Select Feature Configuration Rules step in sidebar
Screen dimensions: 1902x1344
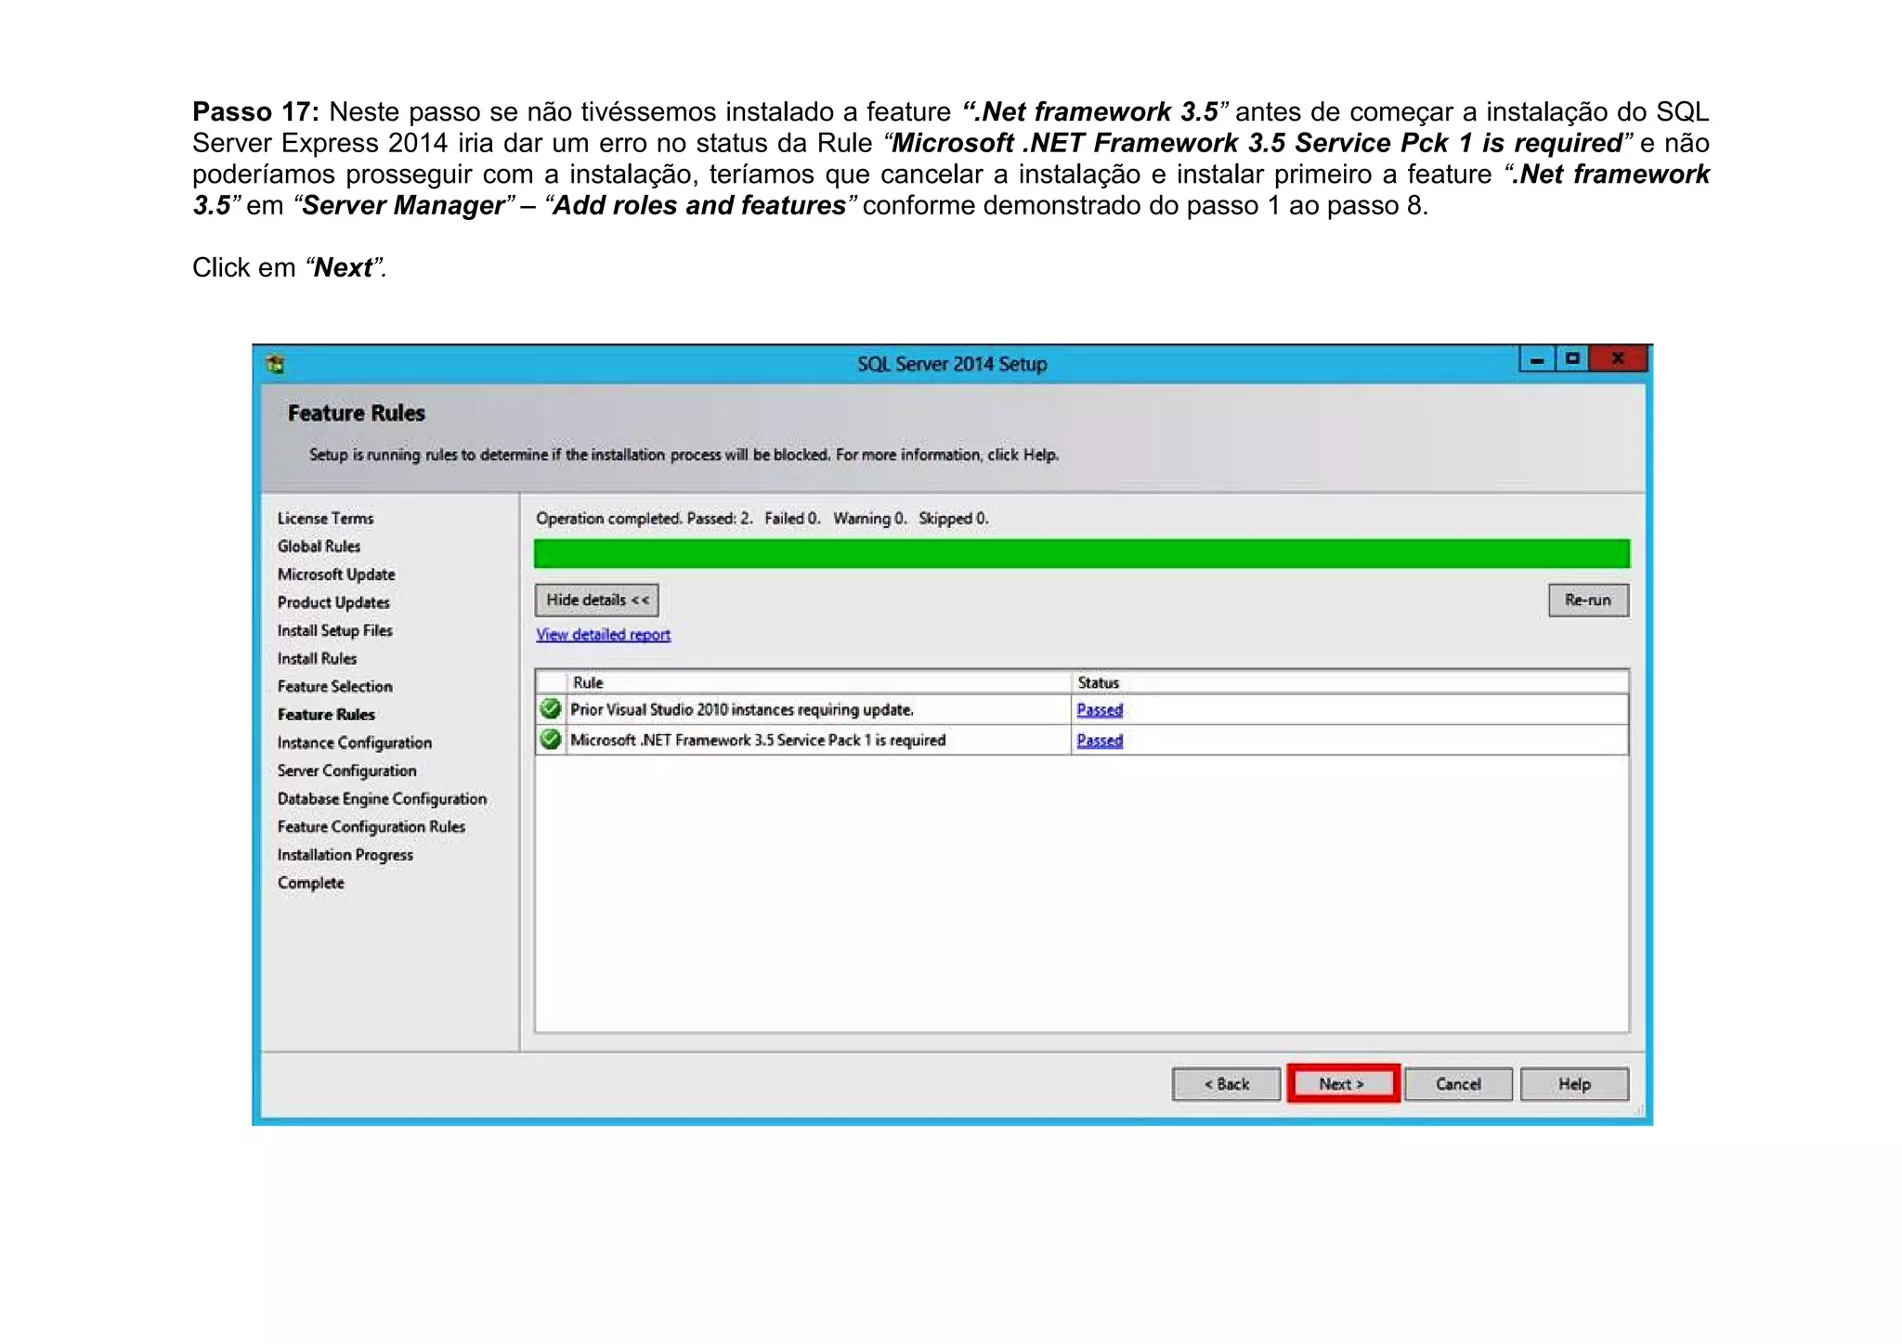[371, 826]
